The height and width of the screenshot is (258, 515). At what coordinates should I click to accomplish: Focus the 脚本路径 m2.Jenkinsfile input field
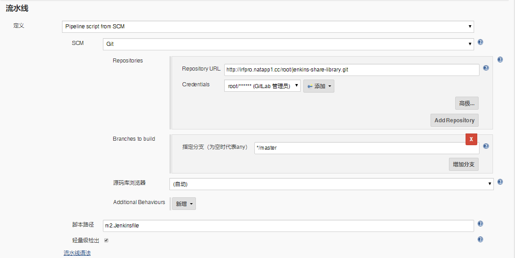click(289, 226)
